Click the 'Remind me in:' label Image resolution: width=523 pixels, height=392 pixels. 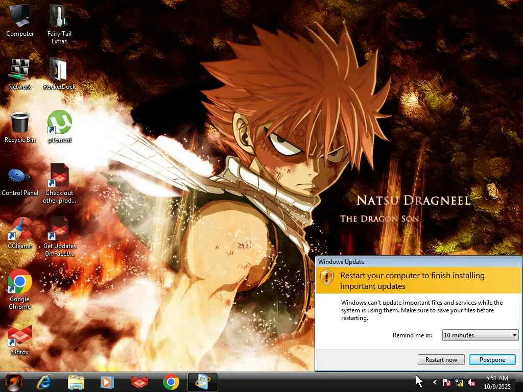pos(412,335)
